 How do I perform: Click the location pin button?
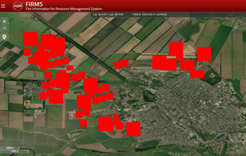point(4,37)
